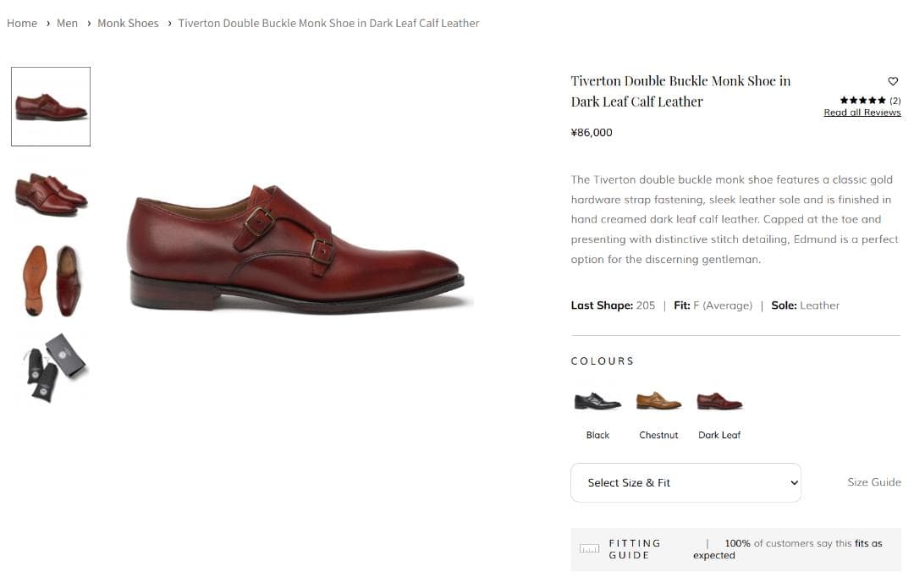Click the ruler icon in Fitting Guide bar

(x=589, y=548)
